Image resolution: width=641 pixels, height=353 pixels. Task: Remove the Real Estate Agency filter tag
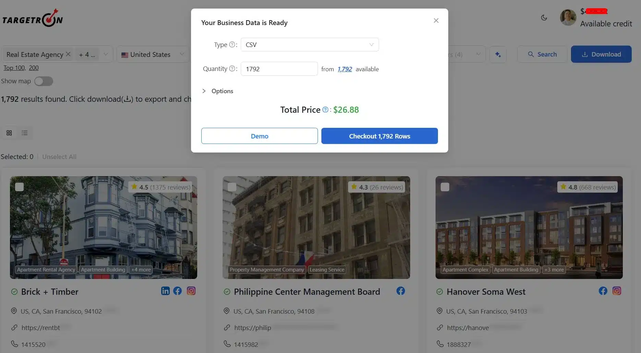tap(68, 54)
